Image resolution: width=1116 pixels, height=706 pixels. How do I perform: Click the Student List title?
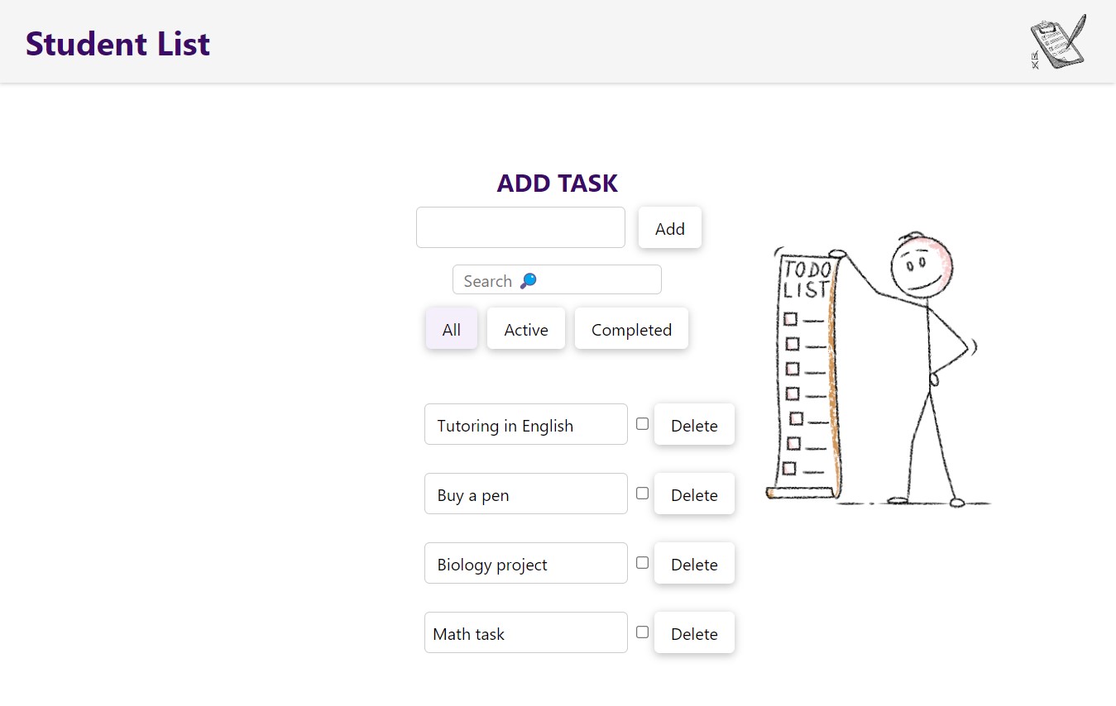coord(118,44)
